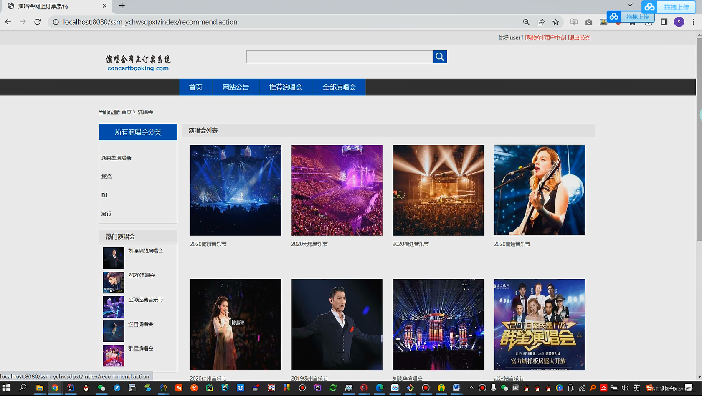Click the 2020宿迁音乐节 title text

(411, 244)
